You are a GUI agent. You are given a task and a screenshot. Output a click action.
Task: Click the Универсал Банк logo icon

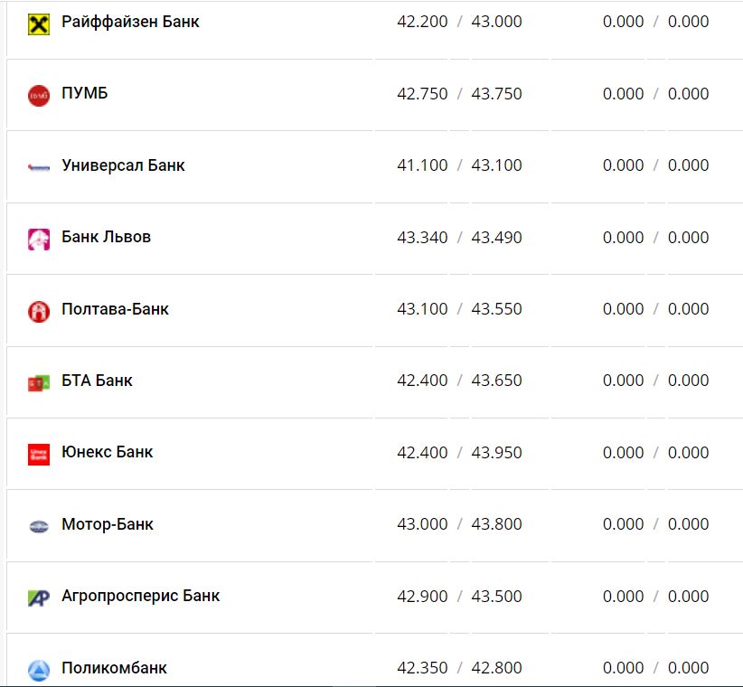coord(39,167)
